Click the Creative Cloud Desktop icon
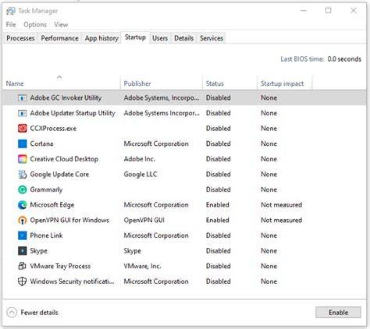This screenshot has height=329, width=370. pos(23,159)
